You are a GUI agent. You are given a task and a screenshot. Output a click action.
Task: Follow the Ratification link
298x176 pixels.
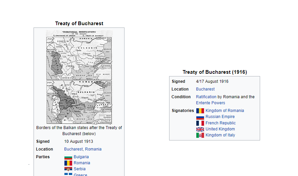coord(206,97)
